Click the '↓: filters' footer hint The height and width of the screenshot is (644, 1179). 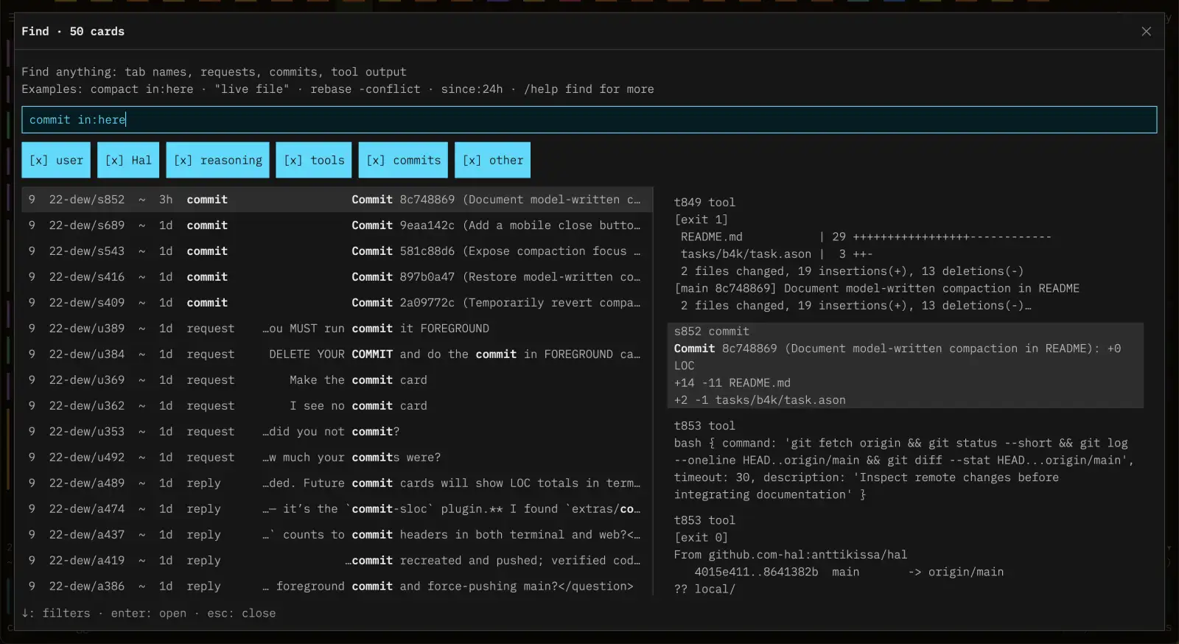pos(56,613)
